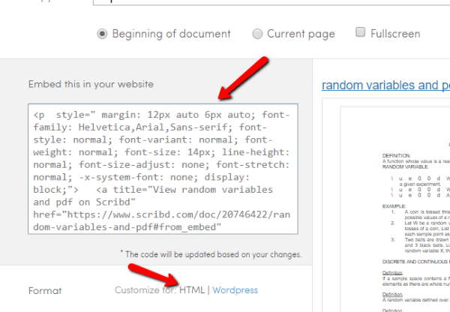Click the input field at the top edge
This screenshot has height=312, width=450.
pyautogui.click(x=271, y=2)
